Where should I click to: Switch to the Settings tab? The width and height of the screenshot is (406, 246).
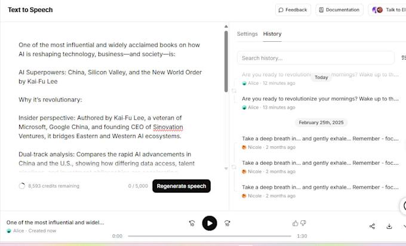tap(247, 34)
